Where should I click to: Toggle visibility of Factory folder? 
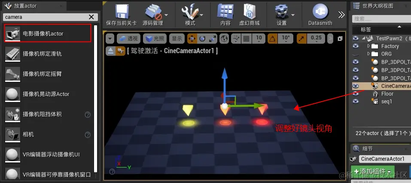click(x=356, y=46)
